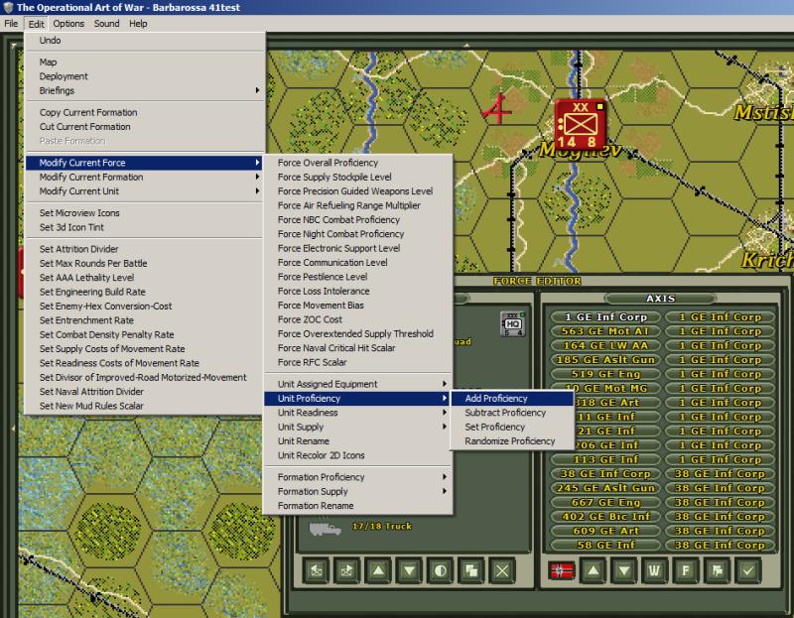This screenshot has height=618, width=794.
Task: Click the HQ unit counter in Force Editor
Action: click(512, 324)
